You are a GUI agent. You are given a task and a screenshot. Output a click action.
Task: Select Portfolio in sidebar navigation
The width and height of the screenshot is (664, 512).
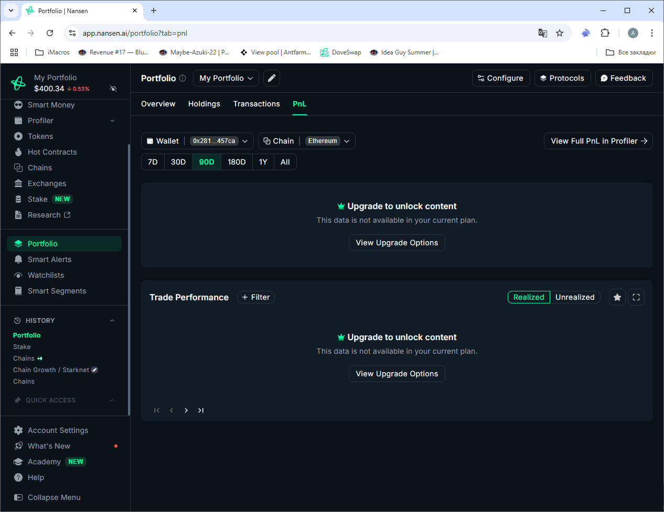(x=64, y=244)
